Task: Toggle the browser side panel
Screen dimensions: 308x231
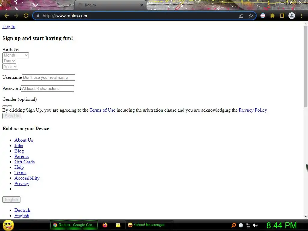Action: click(x=282, y=16)
